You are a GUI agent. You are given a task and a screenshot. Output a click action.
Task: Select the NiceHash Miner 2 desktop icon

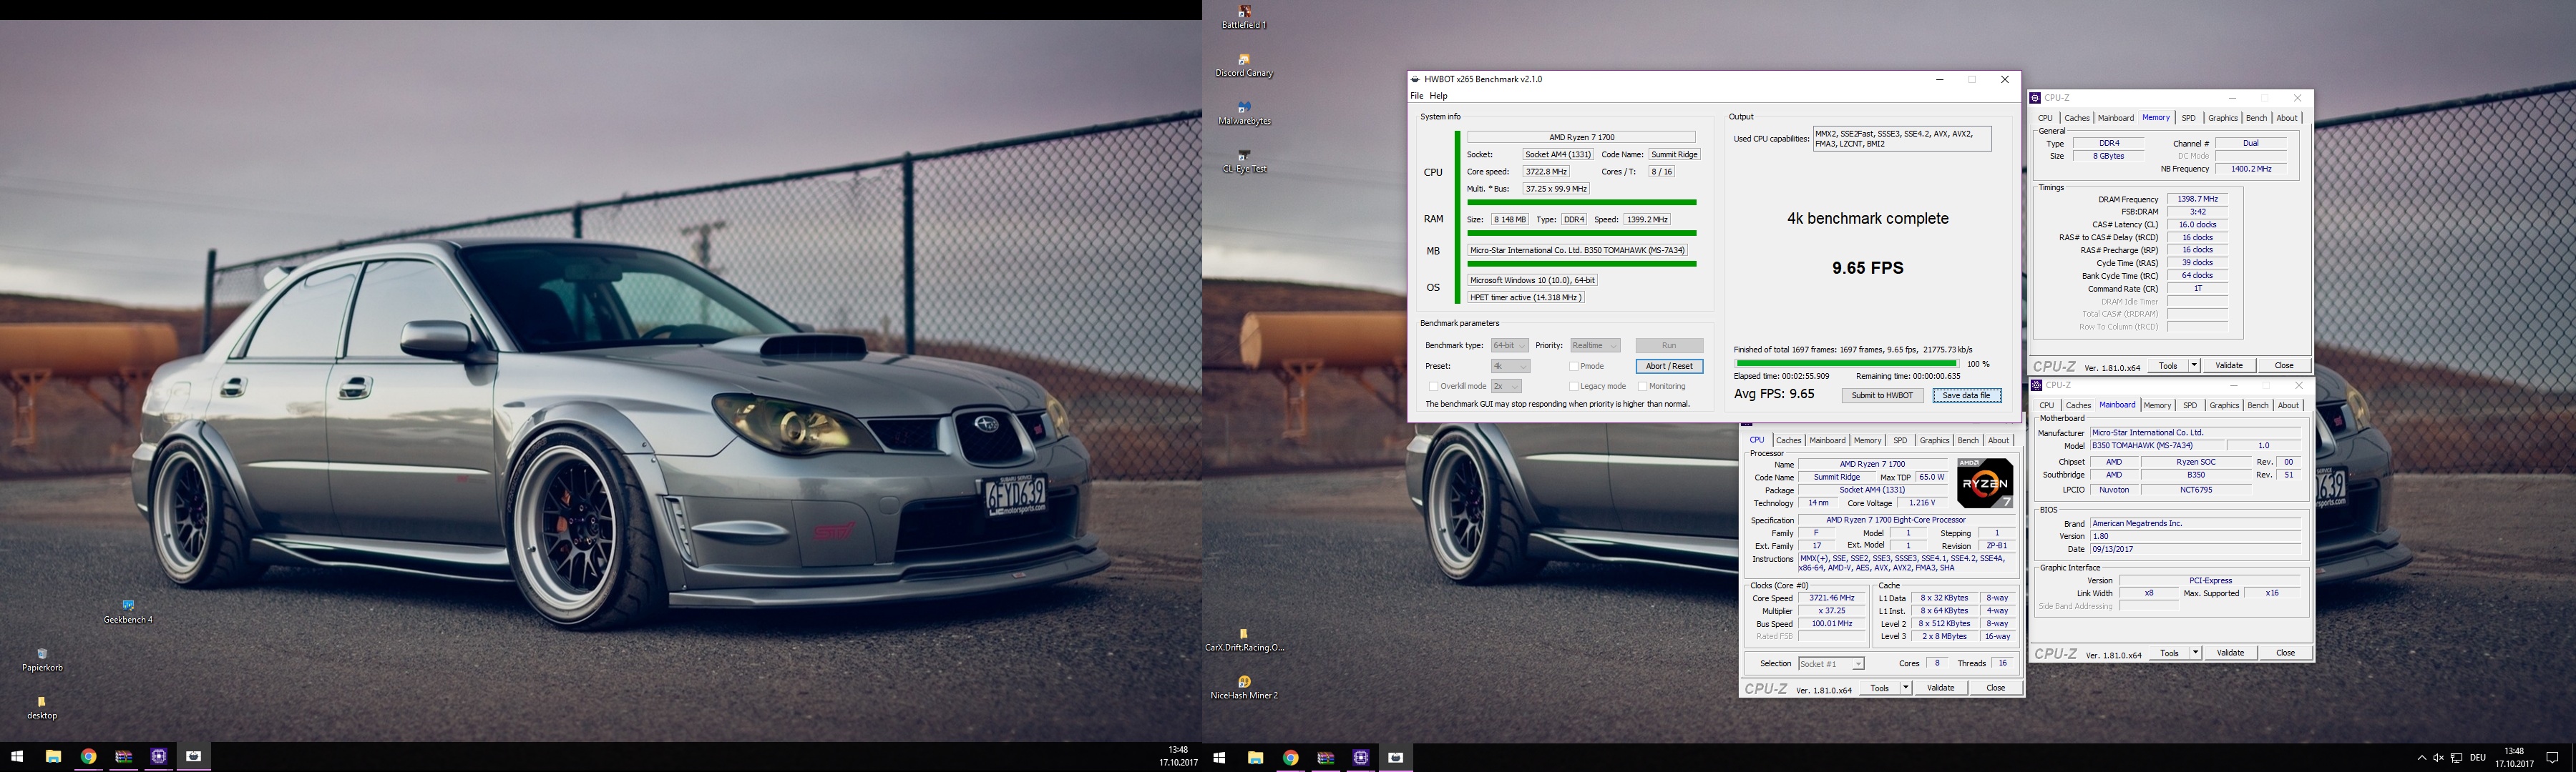click(x=1244, y=688)
